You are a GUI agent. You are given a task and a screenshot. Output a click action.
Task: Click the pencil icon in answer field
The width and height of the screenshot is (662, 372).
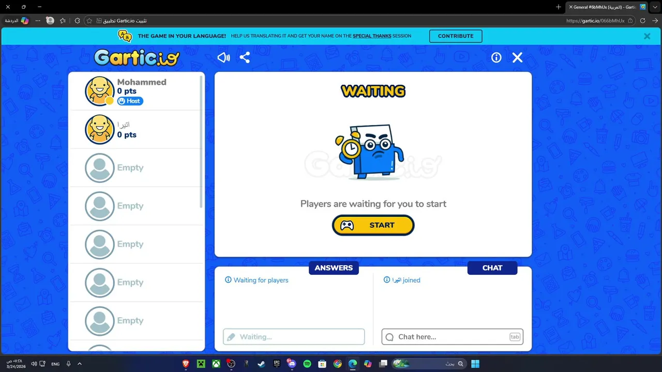pos(231,337)
